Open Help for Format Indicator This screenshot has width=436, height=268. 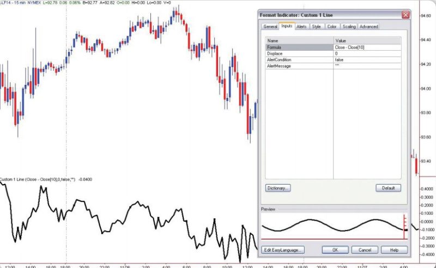[394, 250]
